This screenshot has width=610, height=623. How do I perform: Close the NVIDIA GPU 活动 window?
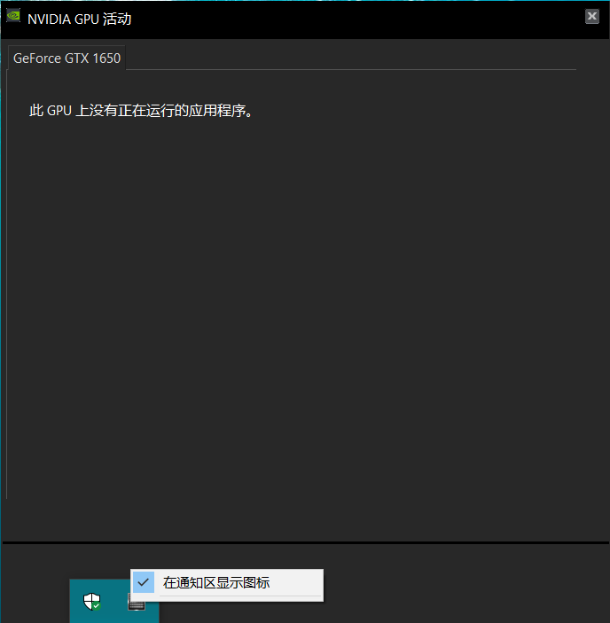coord(591,17)
